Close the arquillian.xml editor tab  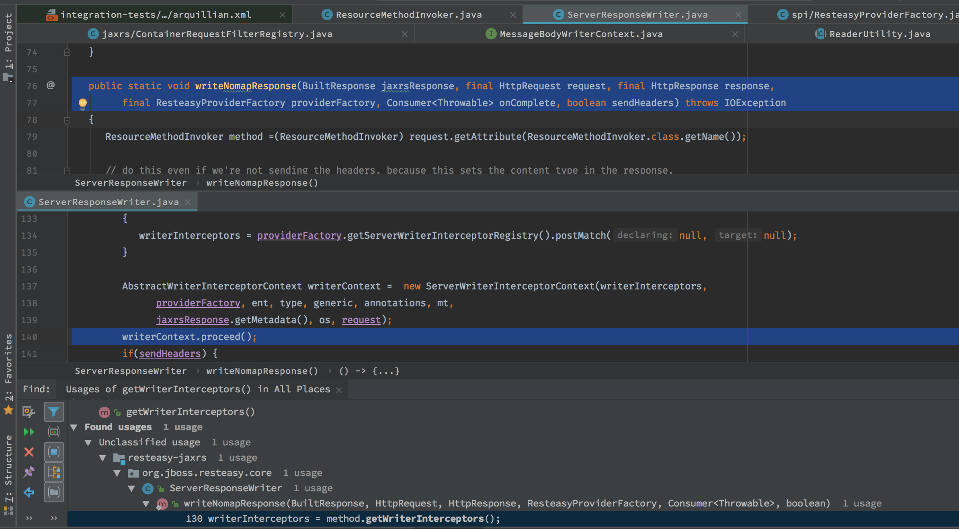point(283,15)
